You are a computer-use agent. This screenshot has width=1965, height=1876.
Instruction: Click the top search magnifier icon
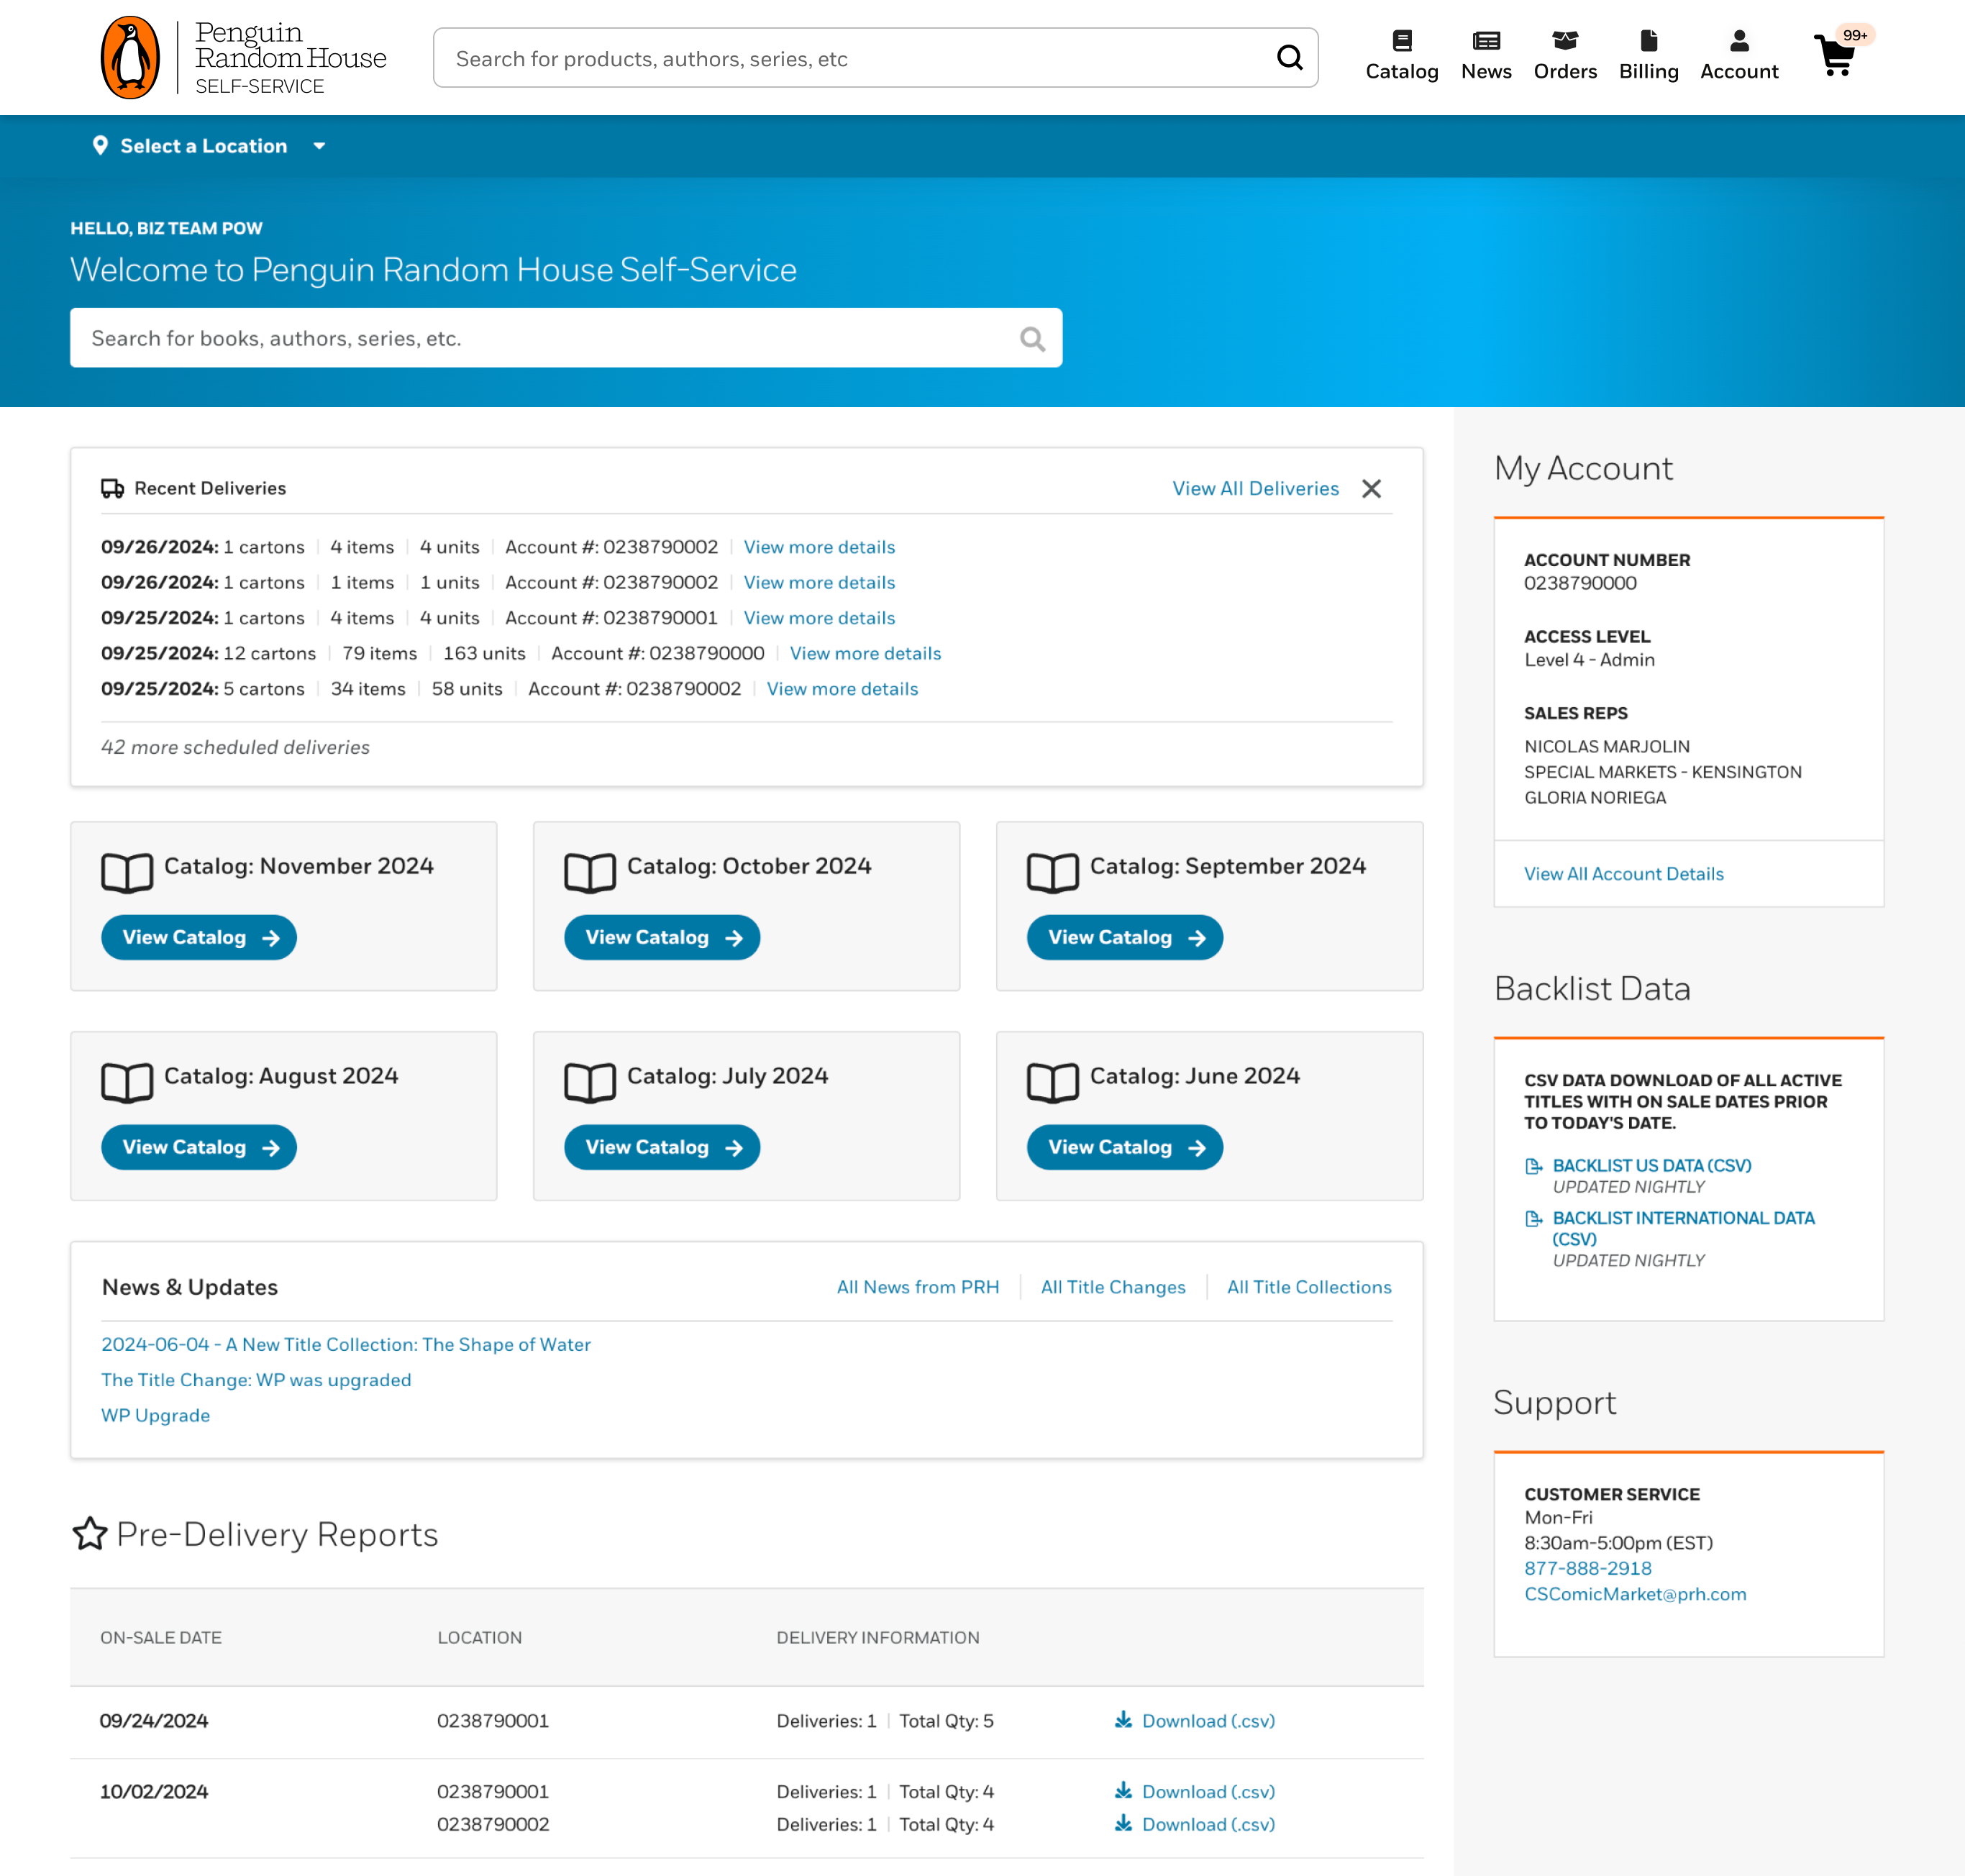click(x=1289, y=58)
